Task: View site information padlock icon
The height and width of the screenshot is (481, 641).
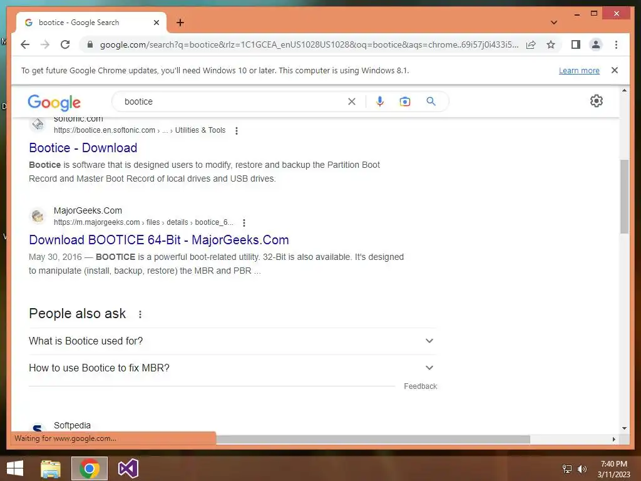Action: (90, 44)
